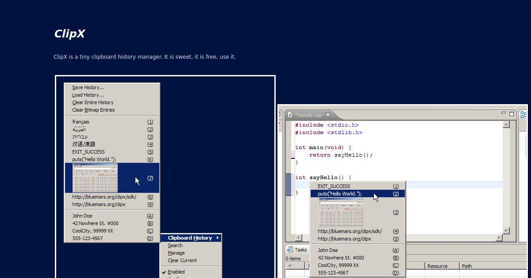Open the Outline view icon beside editor

click(524, 115)
